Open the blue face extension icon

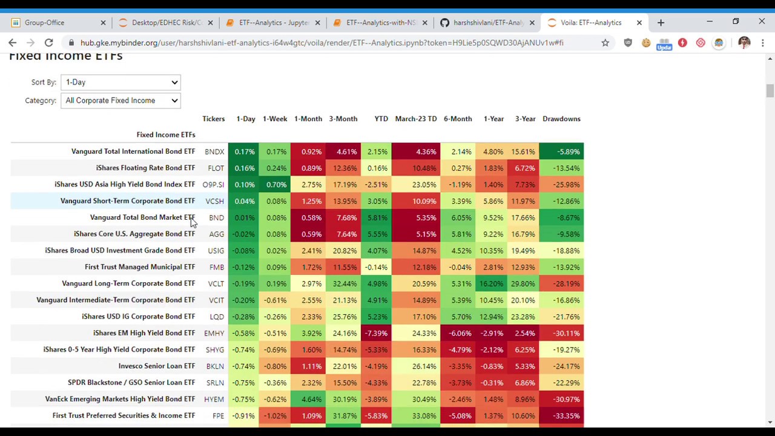(719, 42)
